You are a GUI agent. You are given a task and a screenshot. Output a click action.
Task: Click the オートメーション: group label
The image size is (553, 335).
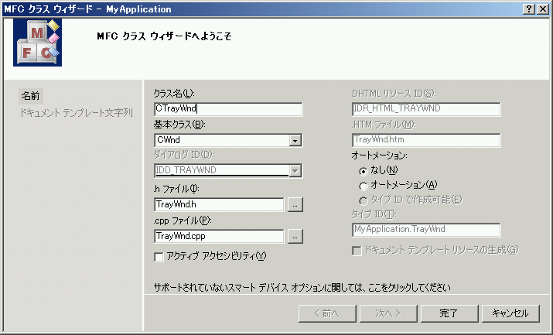click(379, 156)
